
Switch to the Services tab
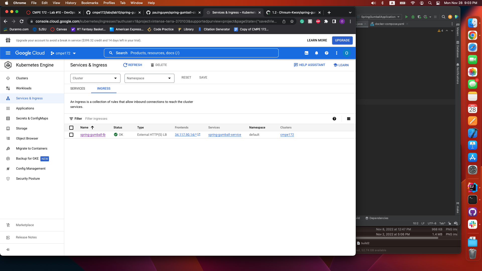point(78,89)
